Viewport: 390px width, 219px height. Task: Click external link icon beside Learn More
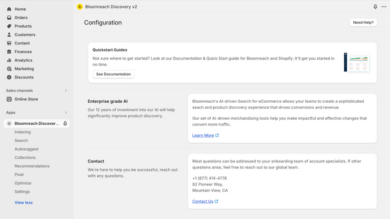[x=217, y=135]
